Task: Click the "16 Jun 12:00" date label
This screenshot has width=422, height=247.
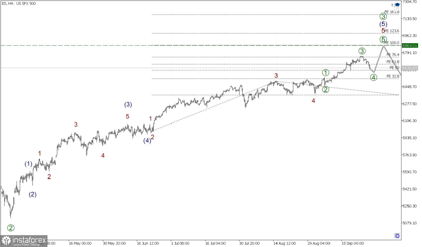Action: pos(148,243)
